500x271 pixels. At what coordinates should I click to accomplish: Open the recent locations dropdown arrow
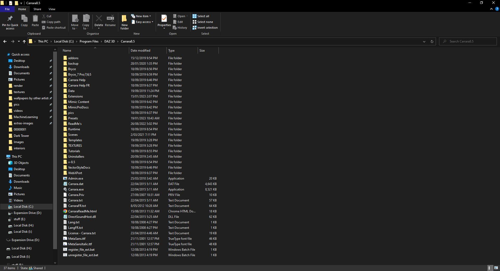coord(19,41)
